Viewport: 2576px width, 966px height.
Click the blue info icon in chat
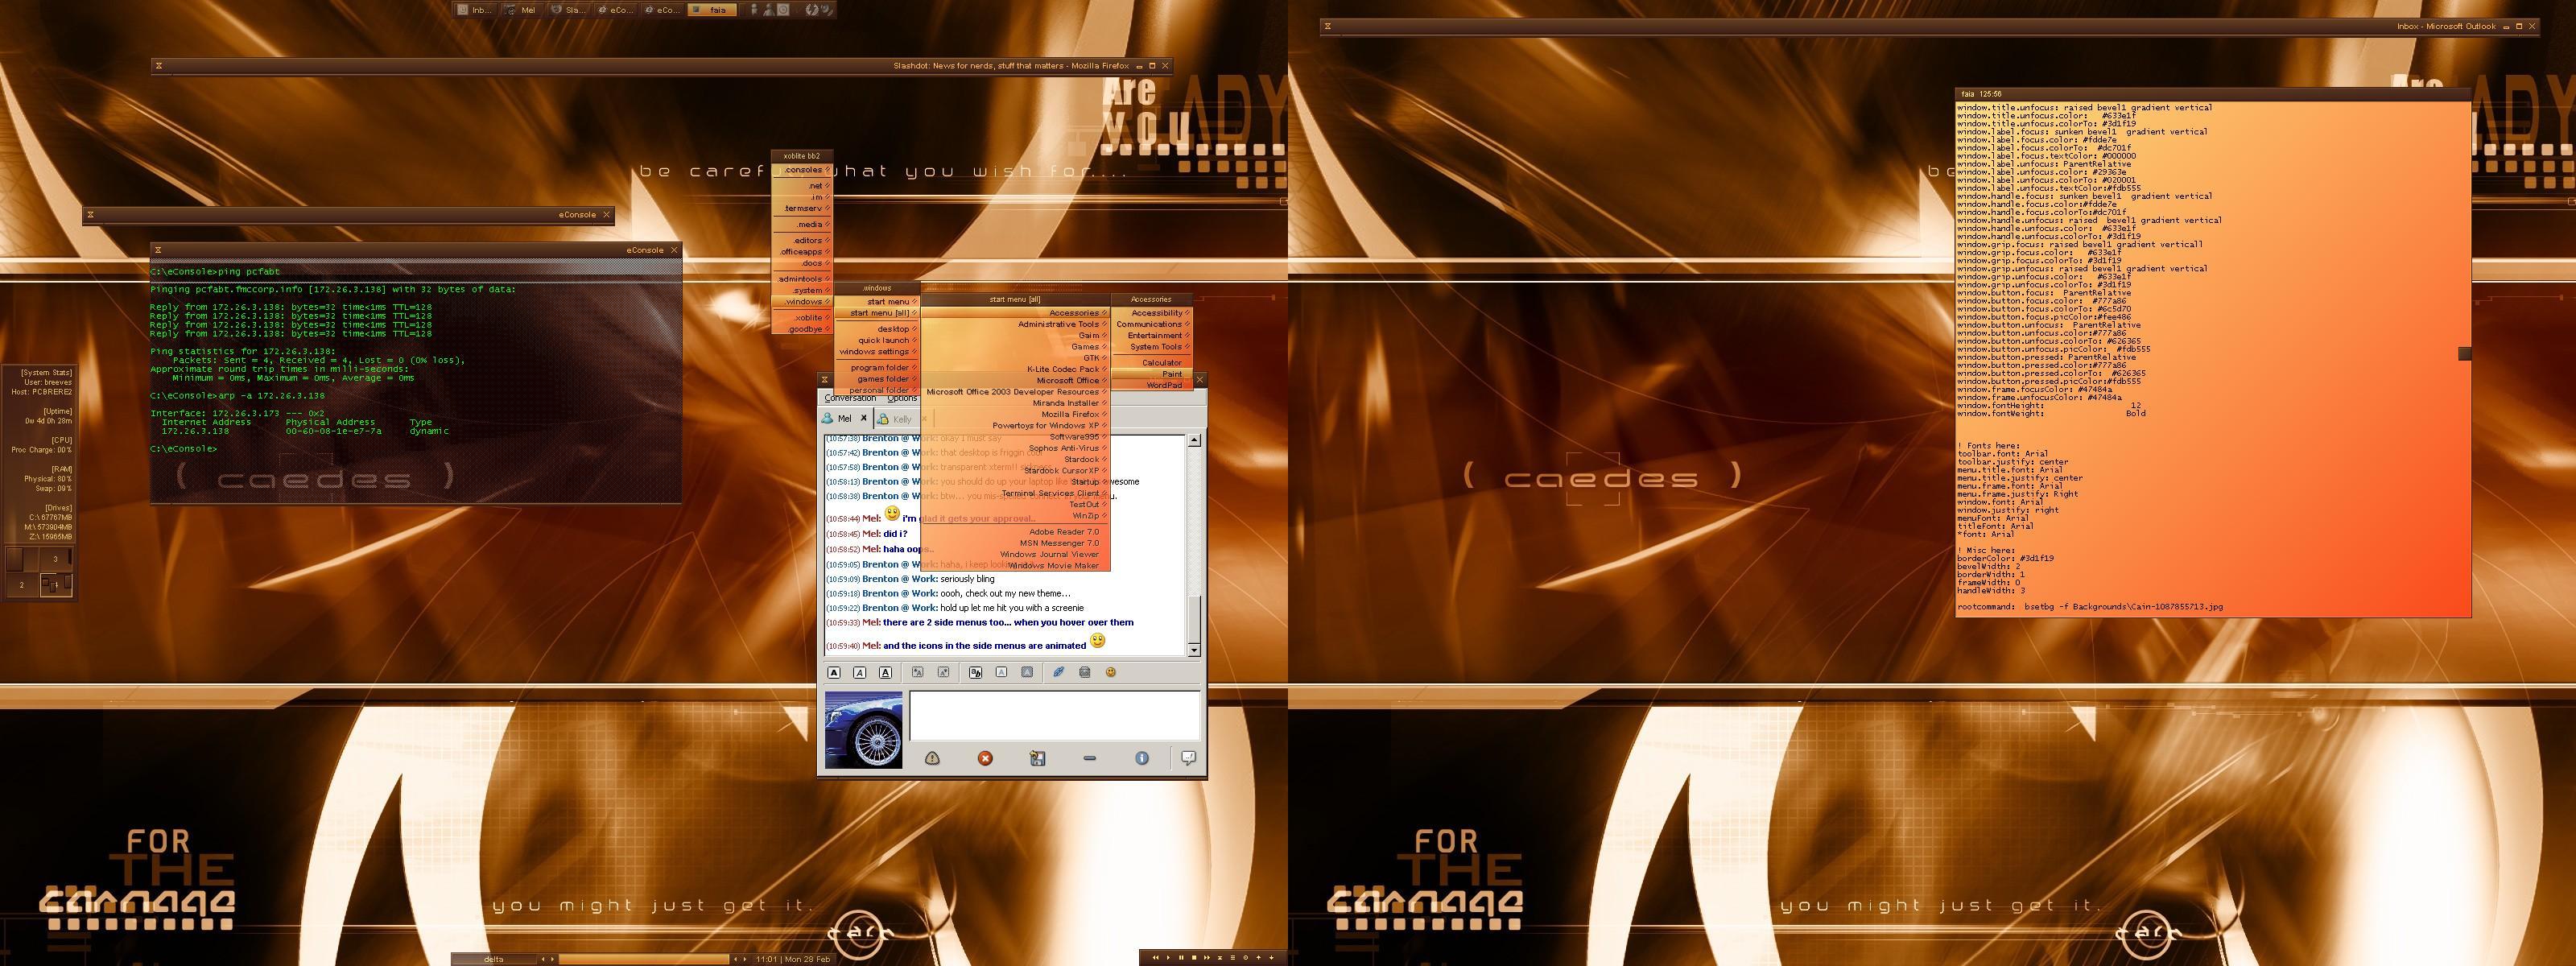[1142, 758]
